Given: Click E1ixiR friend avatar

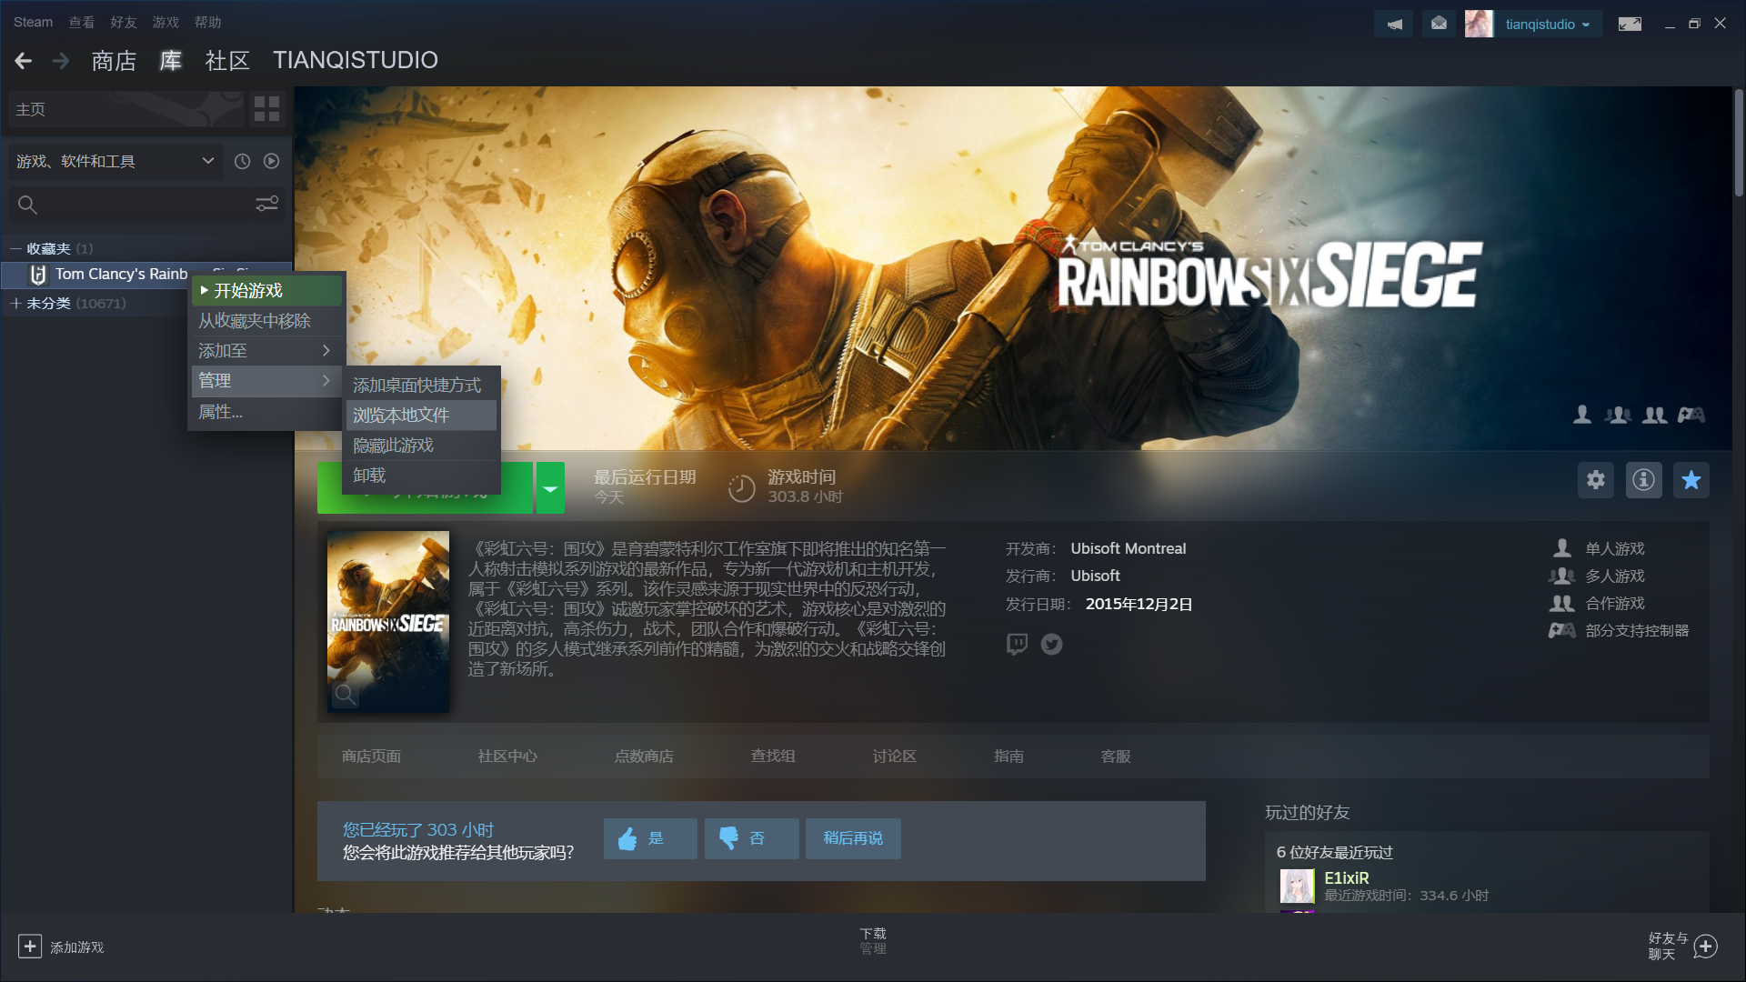Looking at the screenshot, I should [x=1297, y=886].
